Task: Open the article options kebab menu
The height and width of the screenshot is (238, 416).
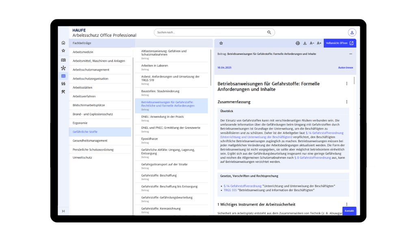Action: pyautogui.click(x=347, y=83)
